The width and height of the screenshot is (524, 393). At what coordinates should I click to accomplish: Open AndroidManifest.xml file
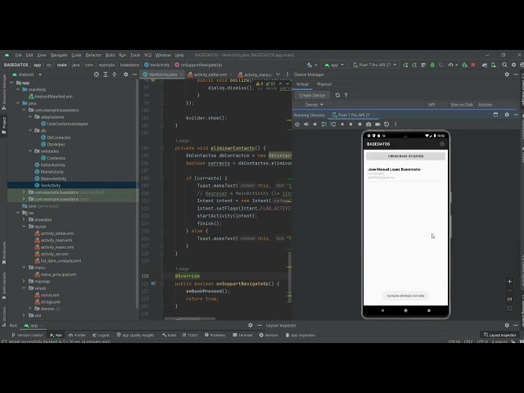(x=51, y=97)
